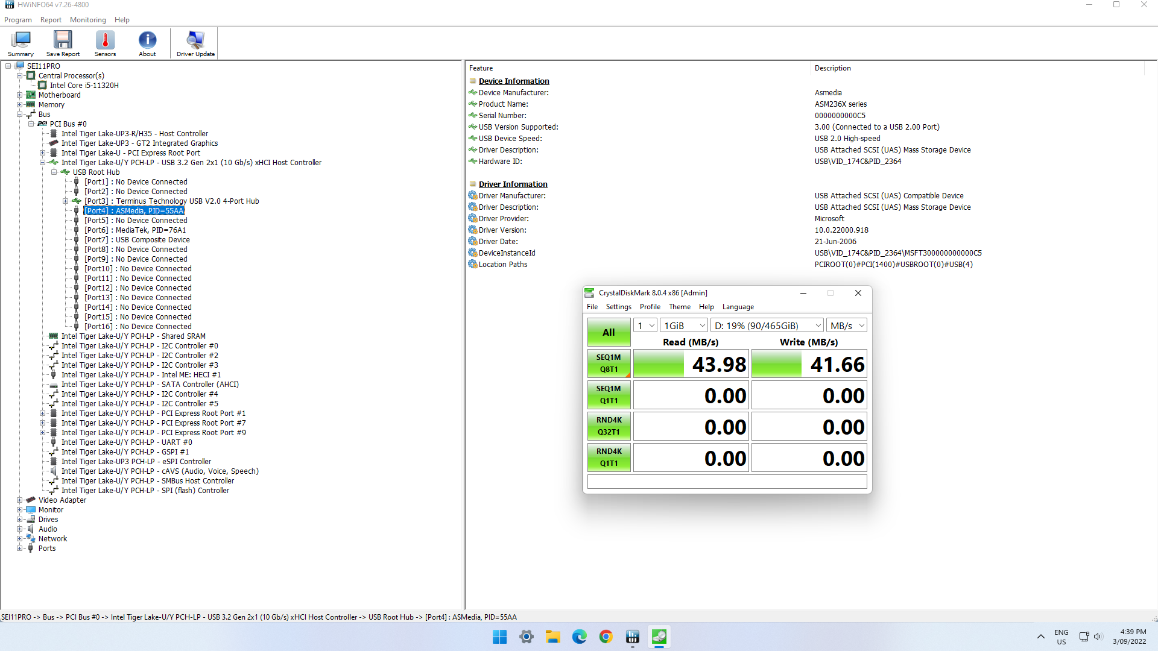
Task: Select SMBus Host Controller entry
Action: (x=148, y=481)
